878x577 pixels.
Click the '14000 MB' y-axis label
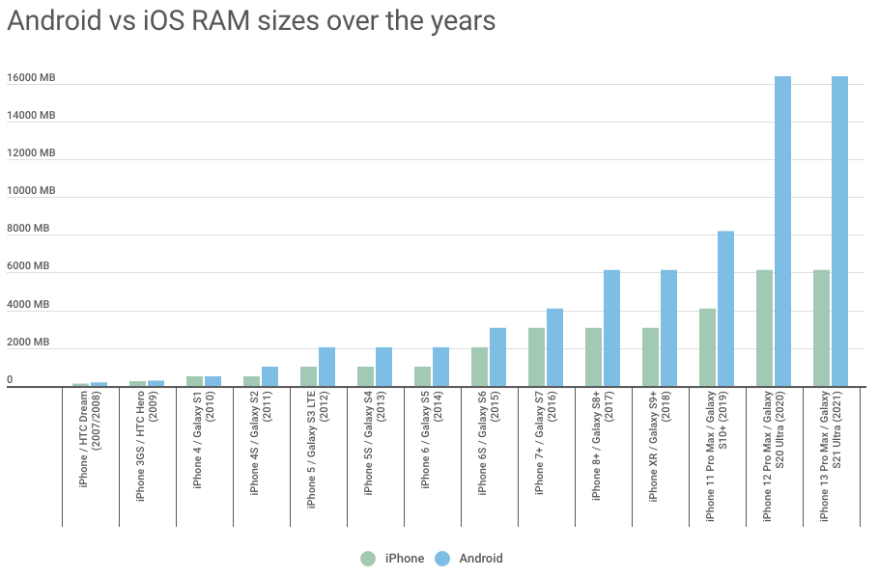pos(31,115)
